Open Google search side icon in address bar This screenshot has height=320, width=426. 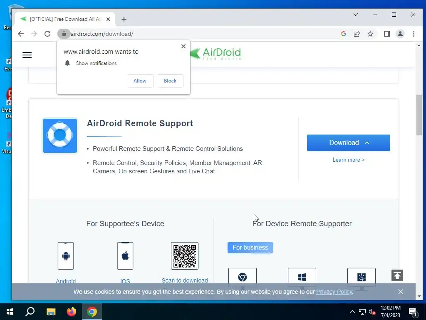343,34
